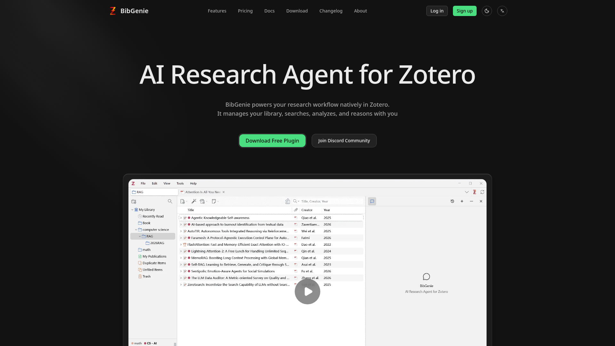Image resolution: width=615 pixels, height=346 pixels.
Task: Click the paperclip attachment column header
Action: coord(296,210)
